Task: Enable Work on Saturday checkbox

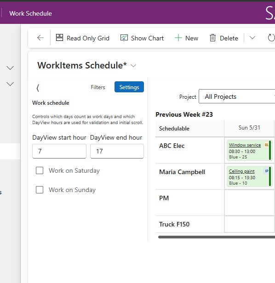Action: [x=40, y=170]
